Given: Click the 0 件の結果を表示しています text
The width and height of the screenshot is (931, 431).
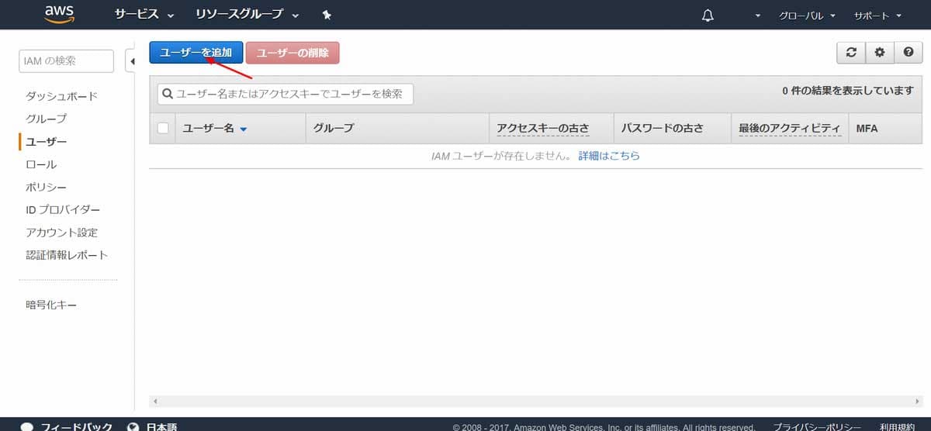Looking at the screenshot, I should pyautogui.click(x=848, y=91).
